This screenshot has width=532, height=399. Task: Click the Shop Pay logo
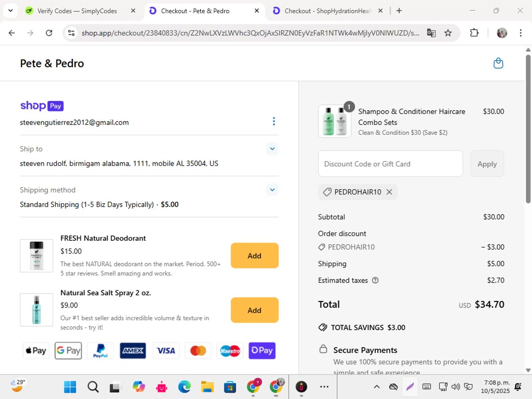click(x=42, y=106)
